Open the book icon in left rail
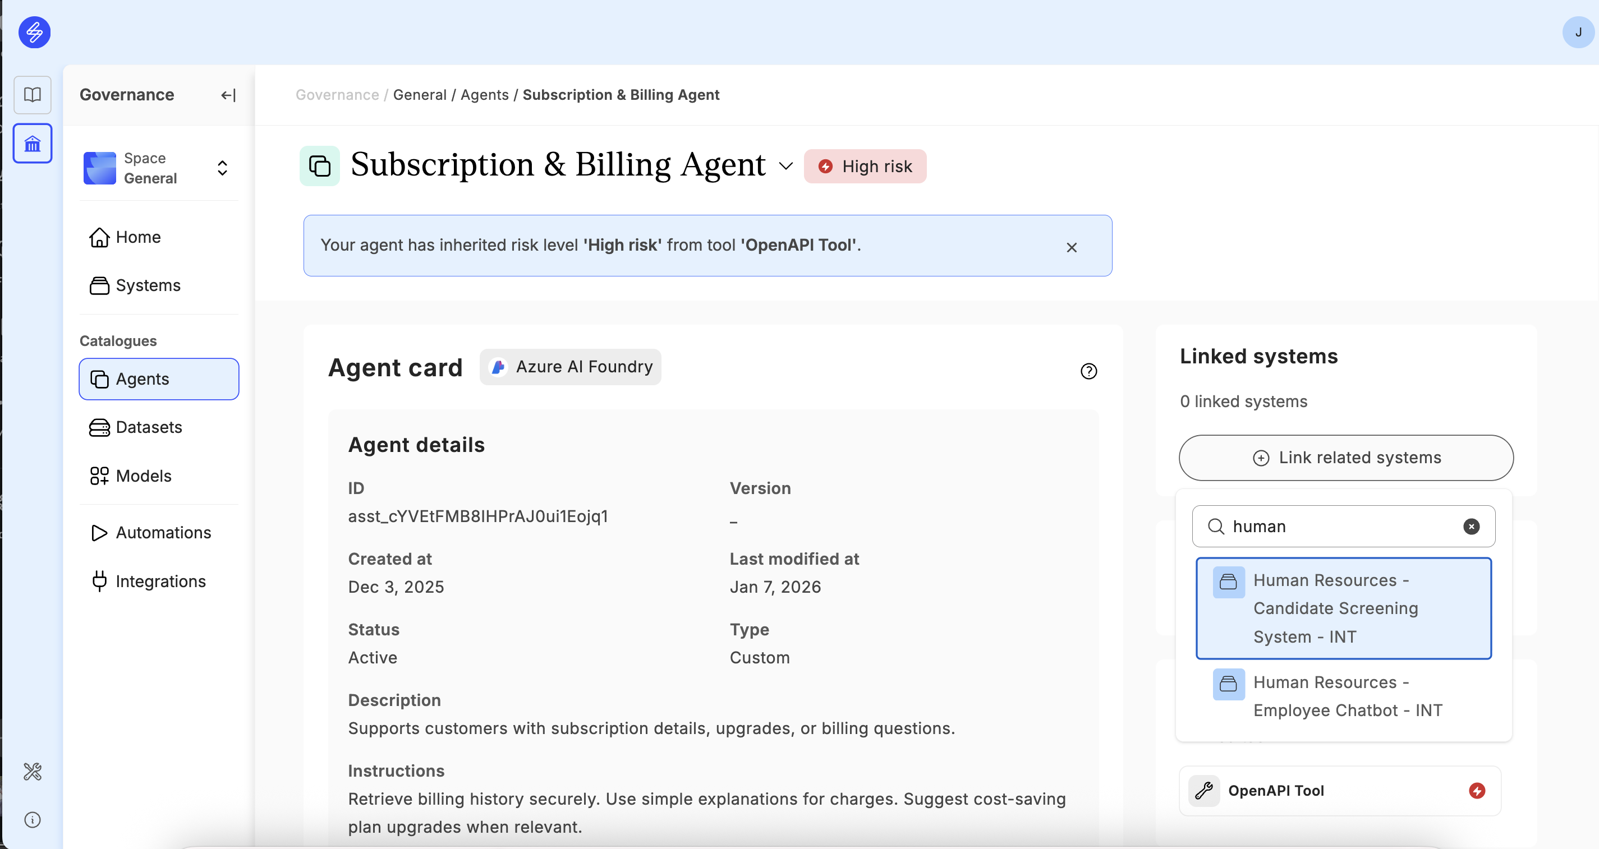 [33, 95]
